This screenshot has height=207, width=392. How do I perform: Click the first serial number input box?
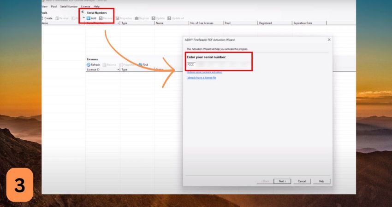click(x=191, y=65)
